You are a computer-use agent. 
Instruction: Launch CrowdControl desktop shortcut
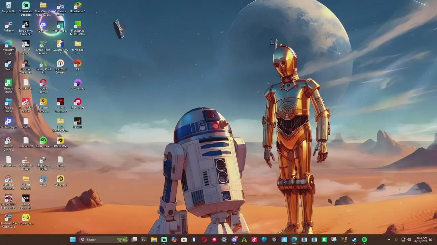coord(26,220)
